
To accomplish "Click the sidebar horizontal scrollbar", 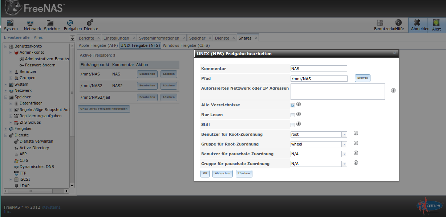I will [x=31, y=191].
